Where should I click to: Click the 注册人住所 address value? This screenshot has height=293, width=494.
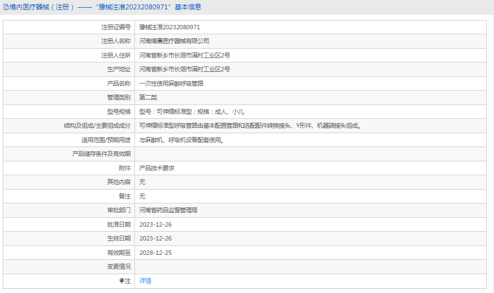[x=185, y=55]
